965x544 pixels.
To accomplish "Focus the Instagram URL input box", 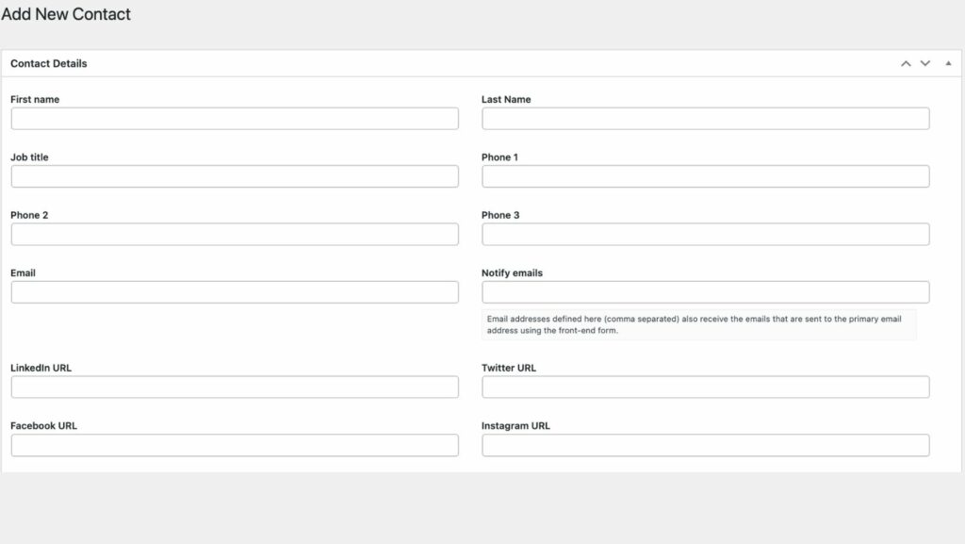I will pyautogui.click(x=705, y=445).
